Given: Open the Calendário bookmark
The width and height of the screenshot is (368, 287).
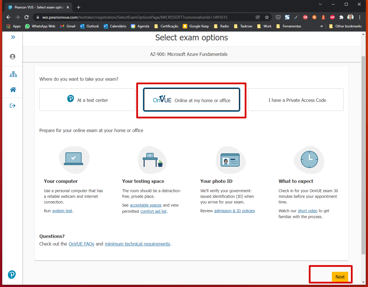Looking at the screenshot, I should coord(115,26).
